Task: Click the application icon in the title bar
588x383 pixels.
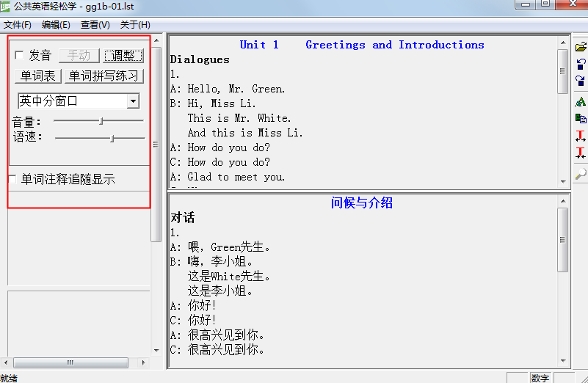Action: 5,6
